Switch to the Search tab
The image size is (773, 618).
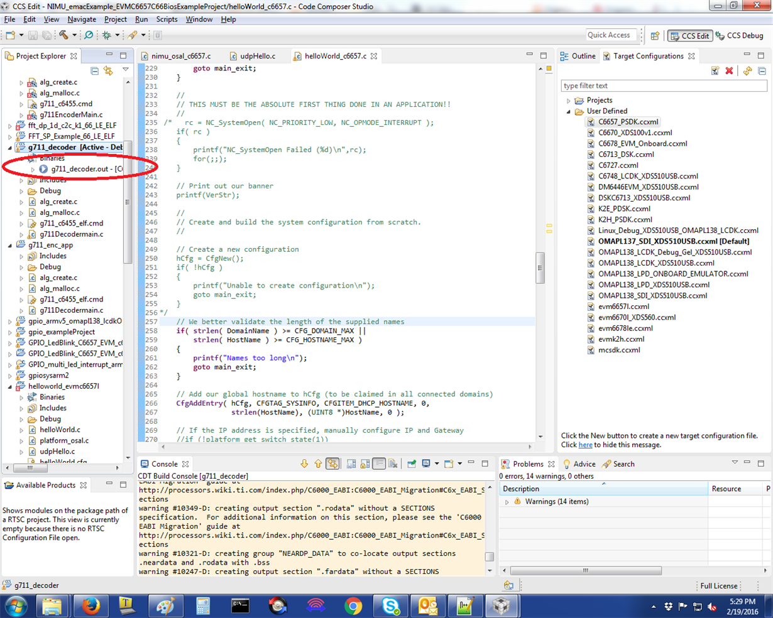[x=618, y=464]
